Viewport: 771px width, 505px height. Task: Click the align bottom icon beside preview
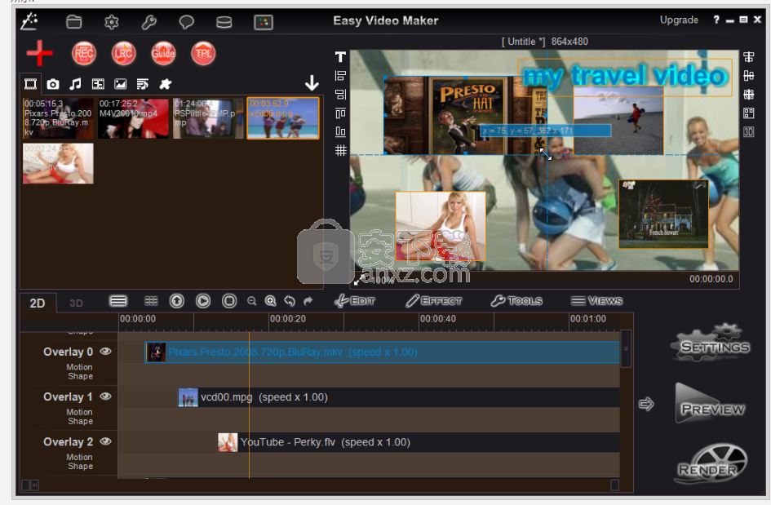(340, 131)
